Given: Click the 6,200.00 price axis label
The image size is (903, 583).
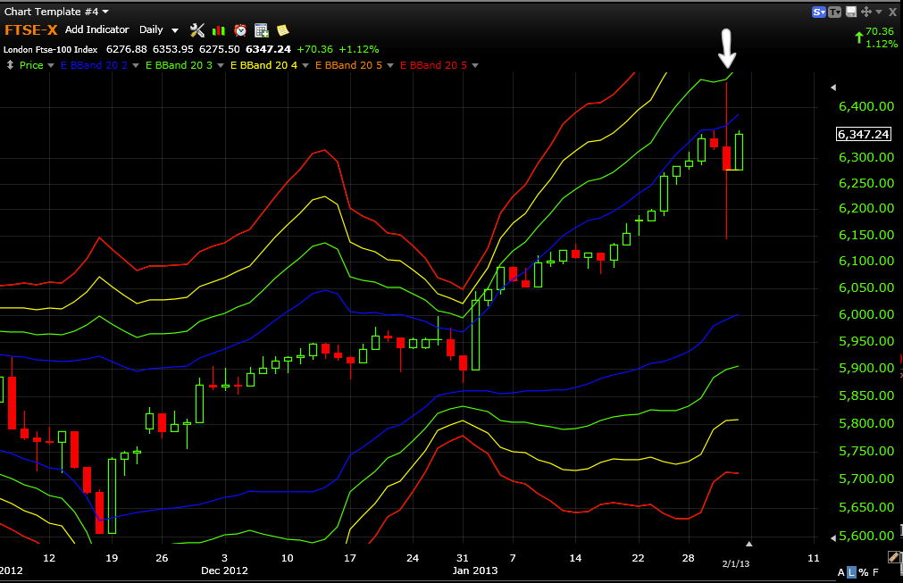Looking at the screenshot, I should (x=866, y=208).
